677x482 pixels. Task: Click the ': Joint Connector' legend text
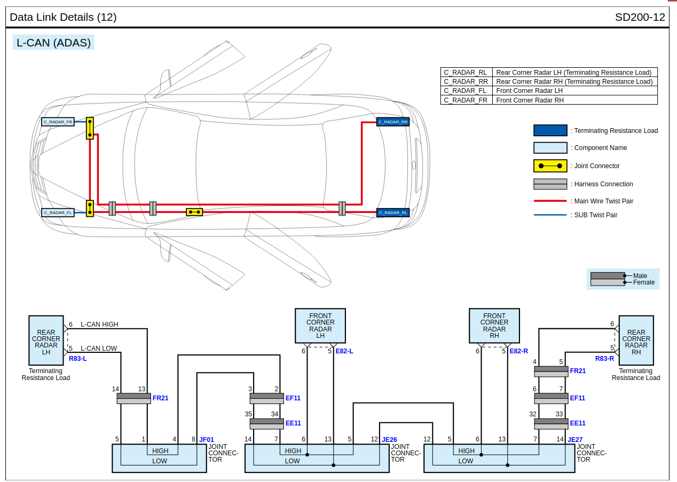coord(595,166)
